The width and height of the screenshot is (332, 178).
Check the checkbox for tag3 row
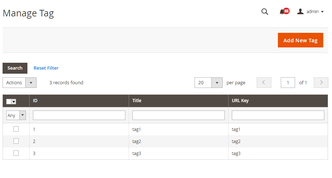(16, 153)
